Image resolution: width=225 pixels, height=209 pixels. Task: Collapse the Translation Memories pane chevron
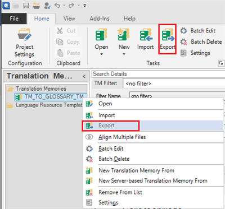pos(84,76)
